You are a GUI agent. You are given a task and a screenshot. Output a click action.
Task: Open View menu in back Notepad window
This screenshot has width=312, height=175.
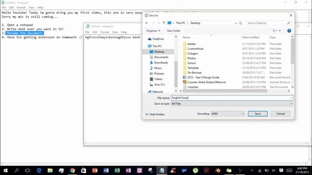tap(31, 7)
